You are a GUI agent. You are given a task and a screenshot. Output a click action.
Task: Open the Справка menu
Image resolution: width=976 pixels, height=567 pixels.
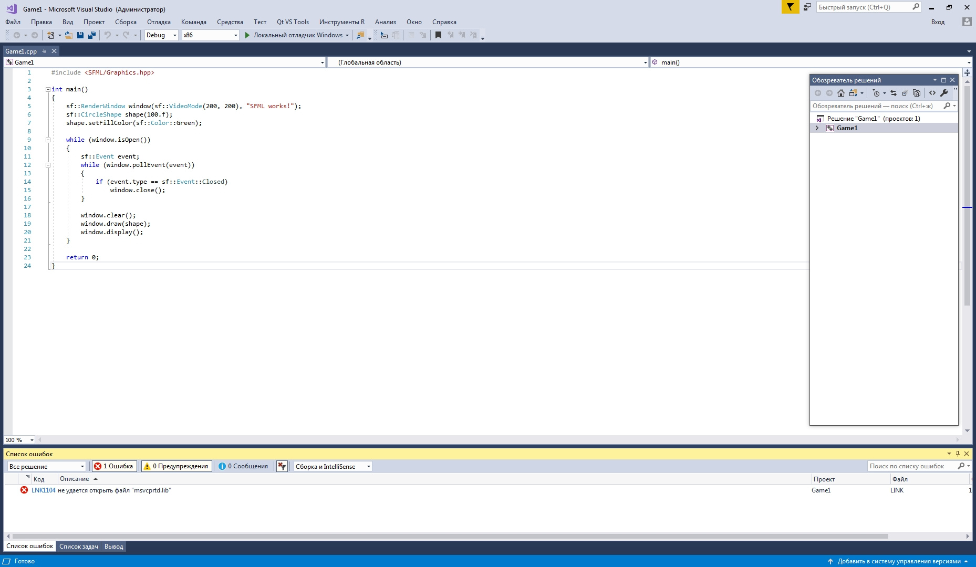[444, 22]
